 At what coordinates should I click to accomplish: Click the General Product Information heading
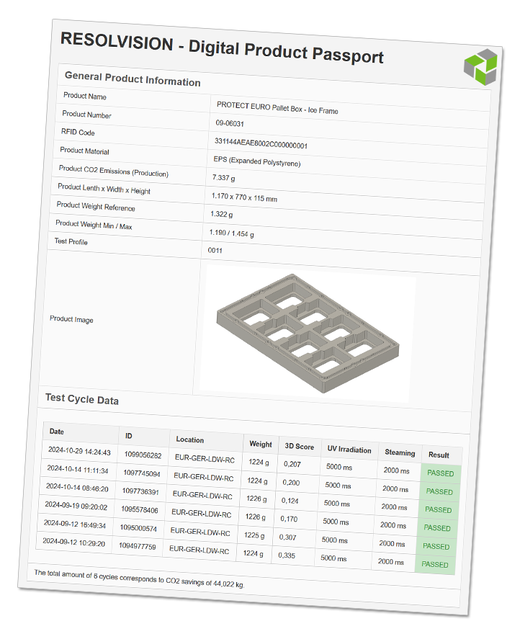pos(133,79)
